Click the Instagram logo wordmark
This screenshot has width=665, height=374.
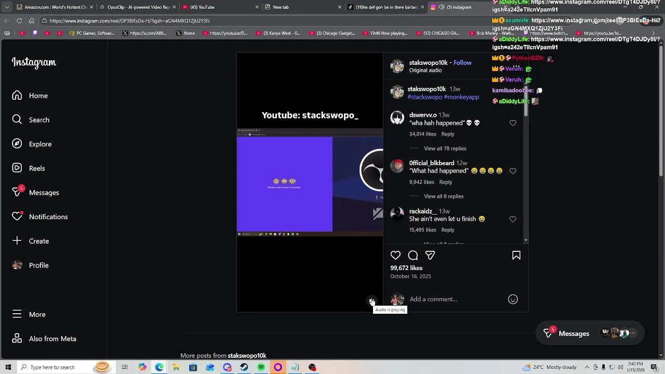click(x=34, y=63)
